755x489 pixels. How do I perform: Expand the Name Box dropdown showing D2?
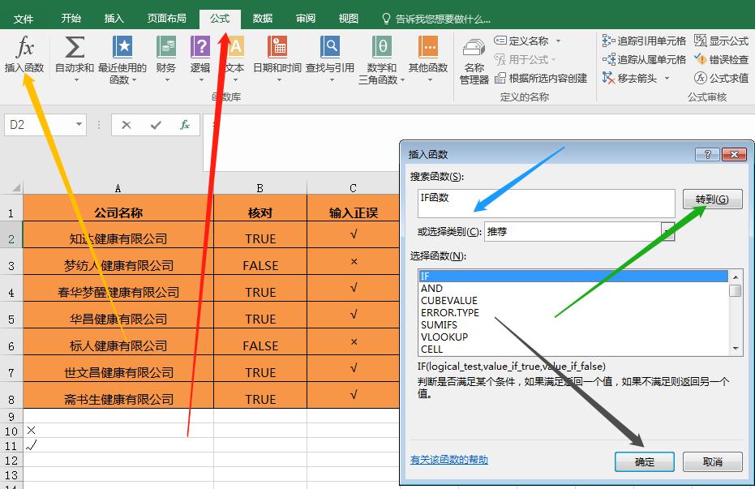point(77,125)
